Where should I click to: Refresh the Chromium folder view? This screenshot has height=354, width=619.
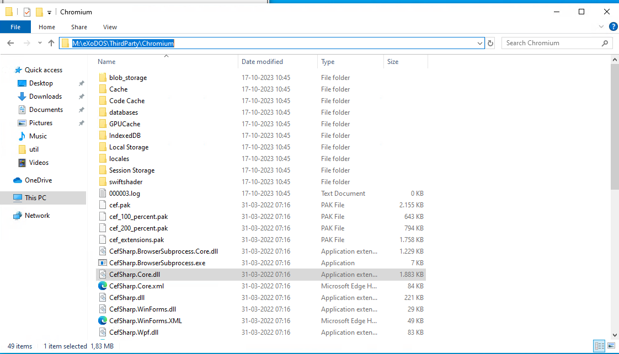(490, 43)
